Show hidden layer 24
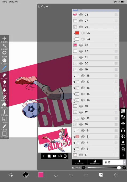Viewport: 127px width, 182px height. (x=83, y=39)
